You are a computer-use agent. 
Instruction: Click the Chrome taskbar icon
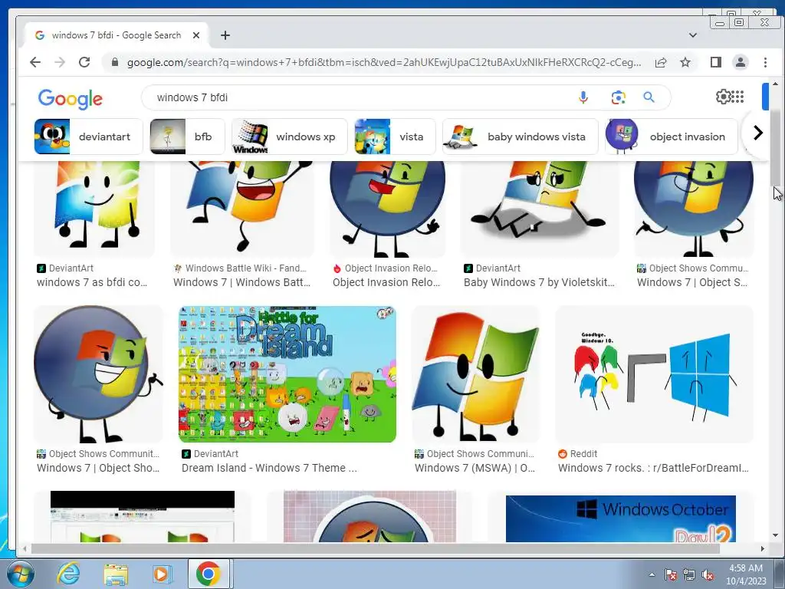209,574
